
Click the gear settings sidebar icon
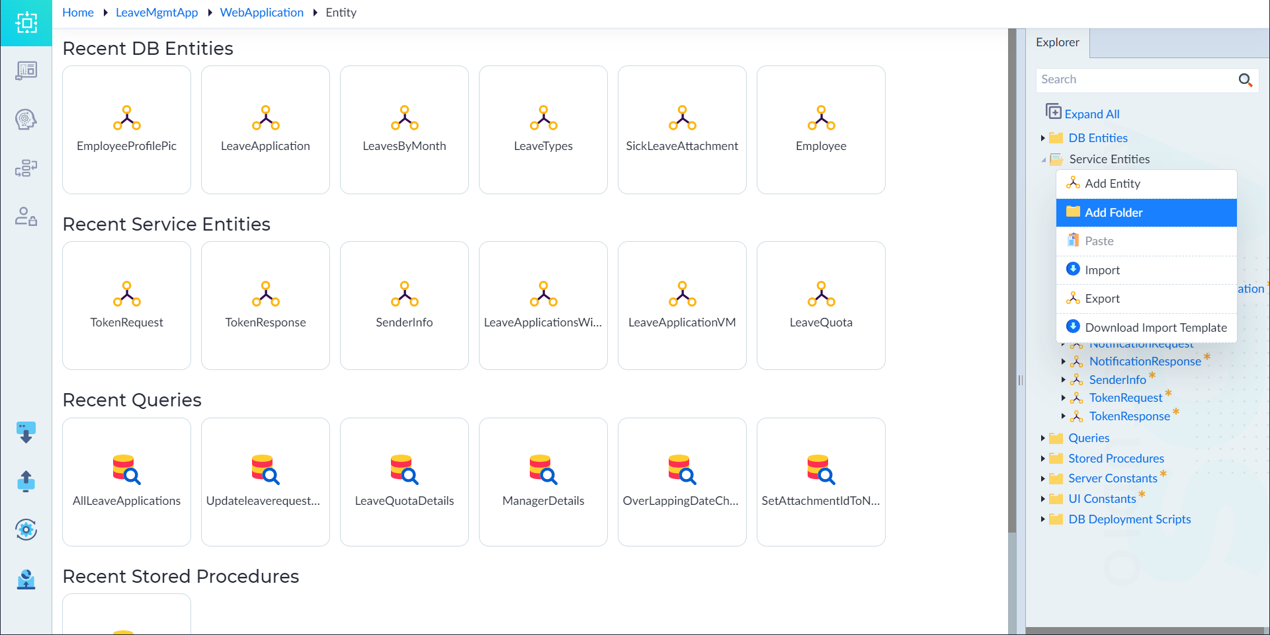click(26, 529)
